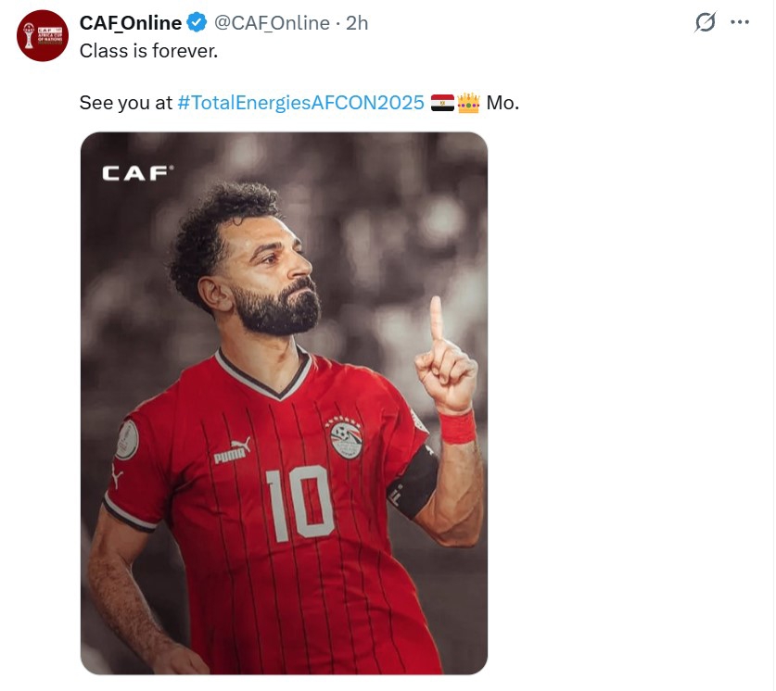The height and width of the screenshot is (691, 776).
Task: Click the number 10 on the jersey
Action: pos(299,502)
